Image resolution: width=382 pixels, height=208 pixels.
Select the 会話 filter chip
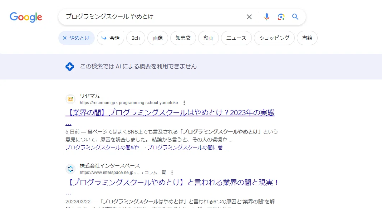pos(111,38)
